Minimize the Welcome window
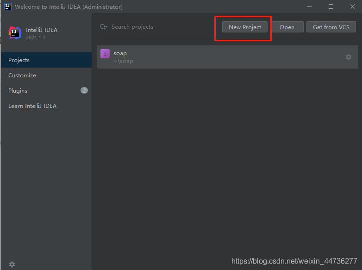This screenshot has width=362, height=270. (x=310, y=6)
